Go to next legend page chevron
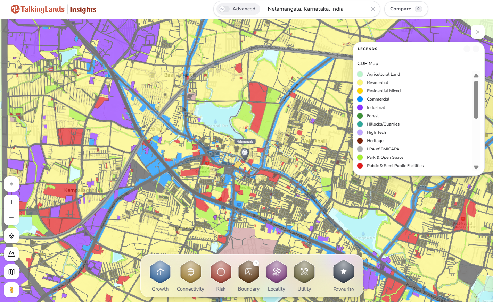This screenshot has height=302, width=493. pos(476,49)
